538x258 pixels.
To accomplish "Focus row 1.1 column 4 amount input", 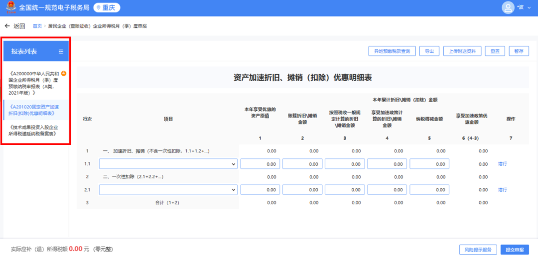I will point(387,164).
